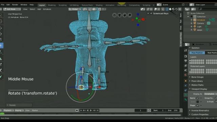Toggle perspective/orthographic grid navigation icon
The height and width of the screenshot is (122, 217).
[115, 15]
